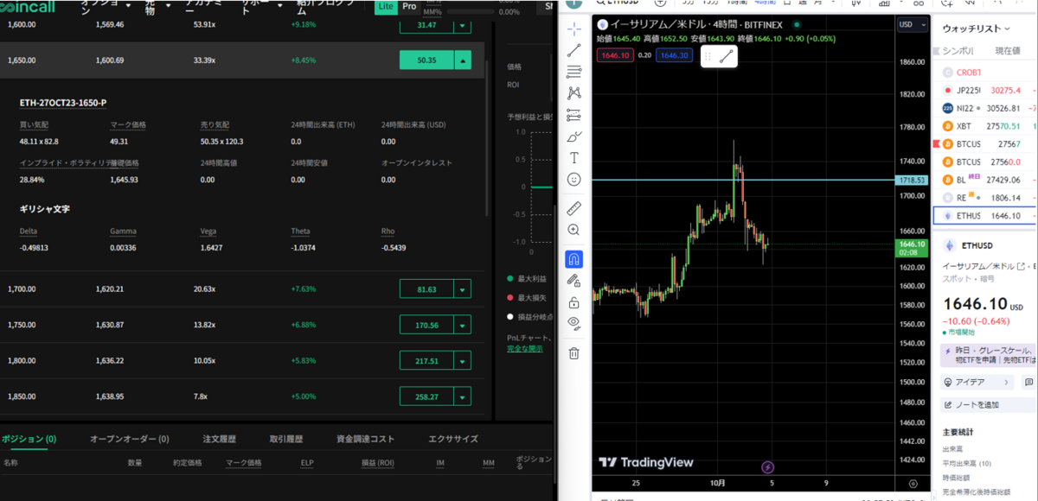This screenshot has height=501, width=1038.
Task: Open the USD currency dropdown on chart
Action: pyautogui.click(x=913, y=25)
